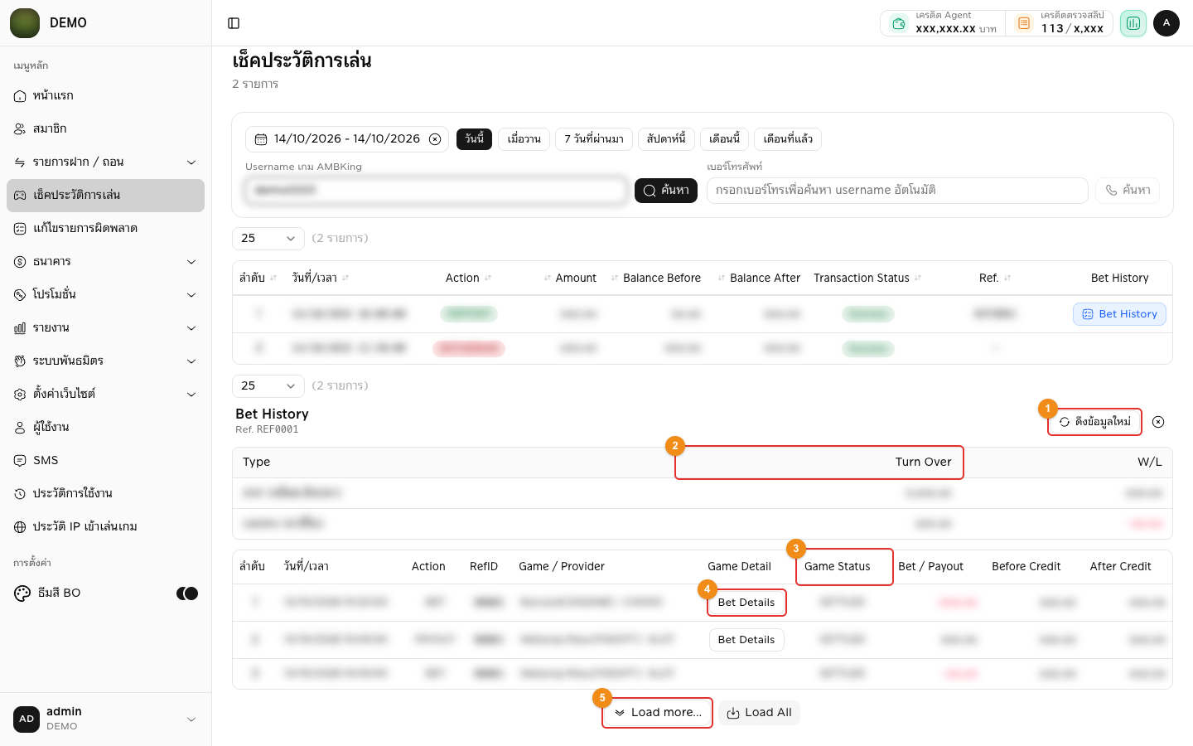Click the black ค้นหา search button

666,191
